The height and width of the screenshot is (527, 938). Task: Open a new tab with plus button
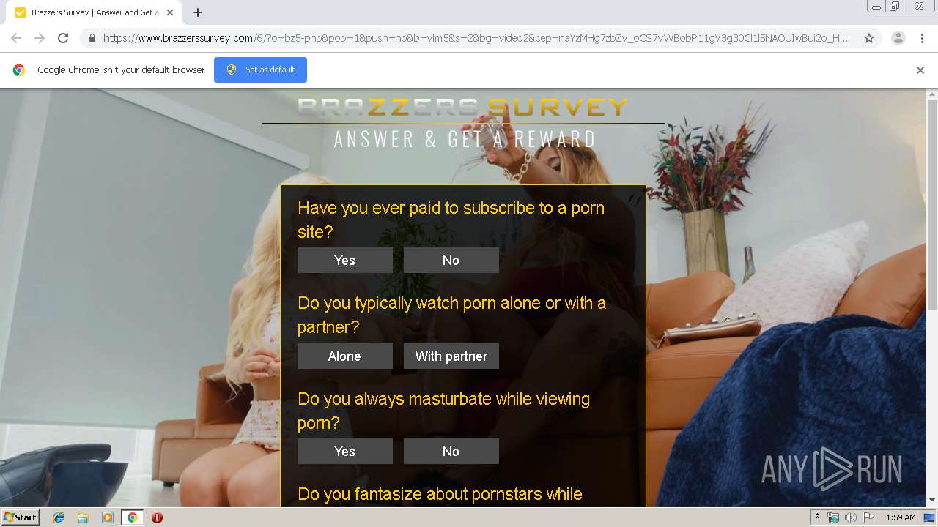pyautogui.click(x=198, y=12)
